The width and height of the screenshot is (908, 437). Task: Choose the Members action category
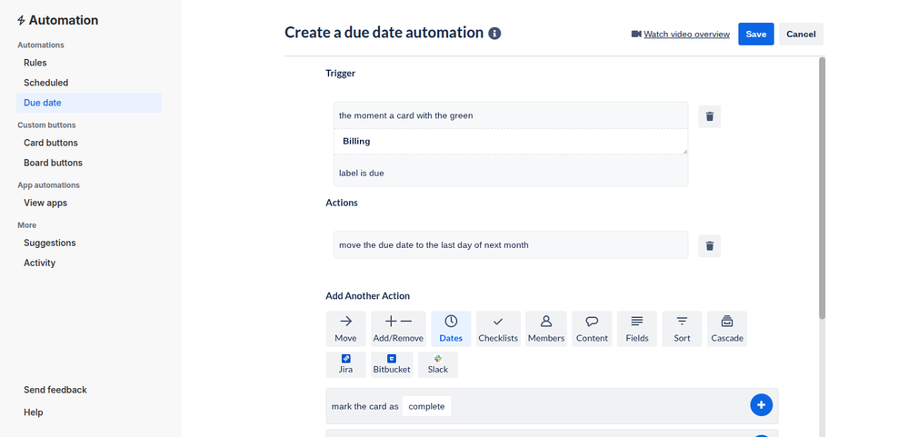[x=546, y=329]
